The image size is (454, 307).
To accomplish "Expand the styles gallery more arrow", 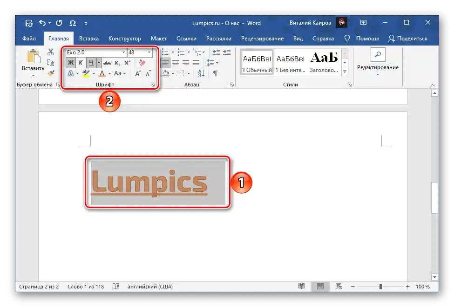I will click(x=345, y=72).
